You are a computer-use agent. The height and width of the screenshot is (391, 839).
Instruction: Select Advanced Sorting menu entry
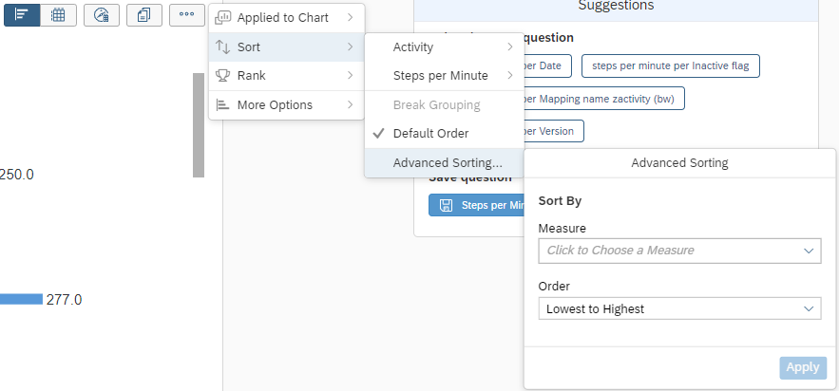click(447, 163)
